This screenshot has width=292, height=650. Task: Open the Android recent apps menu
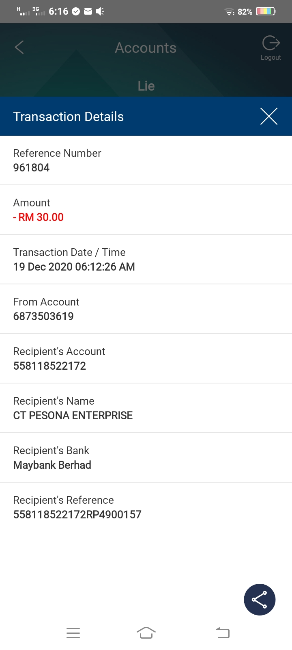pyautogui.click(x=73, y=633)
